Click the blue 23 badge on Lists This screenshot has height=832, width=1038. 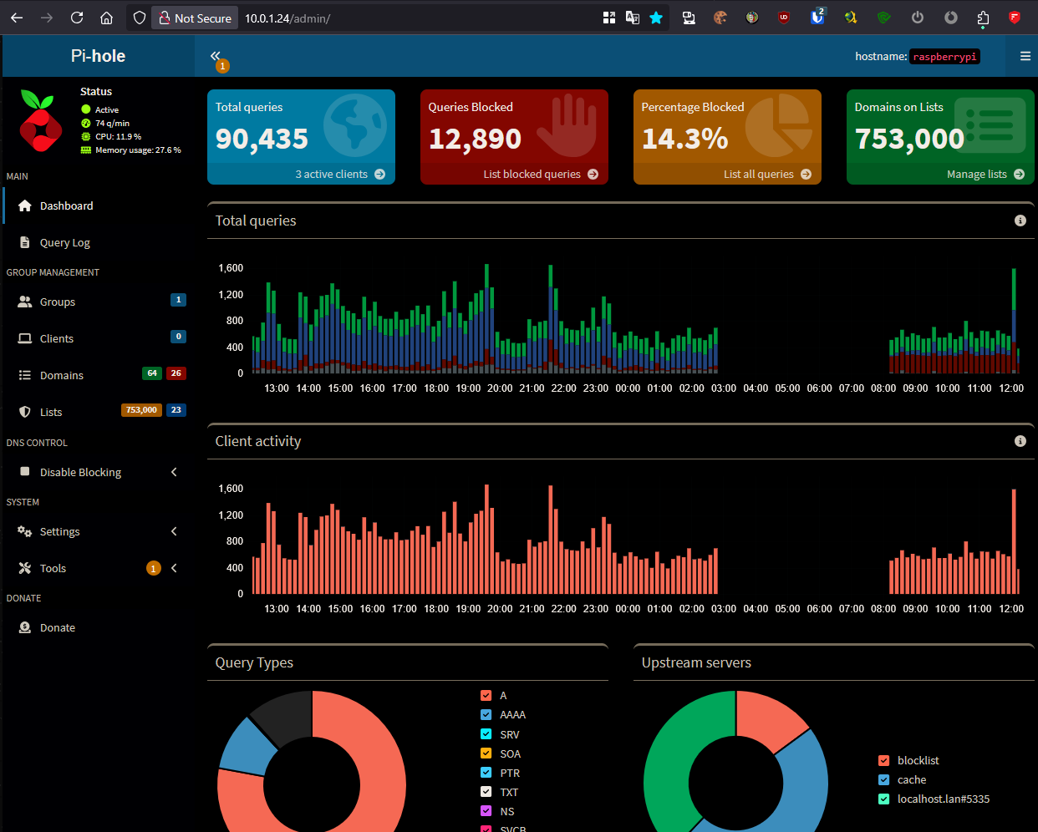coord(176,410)
